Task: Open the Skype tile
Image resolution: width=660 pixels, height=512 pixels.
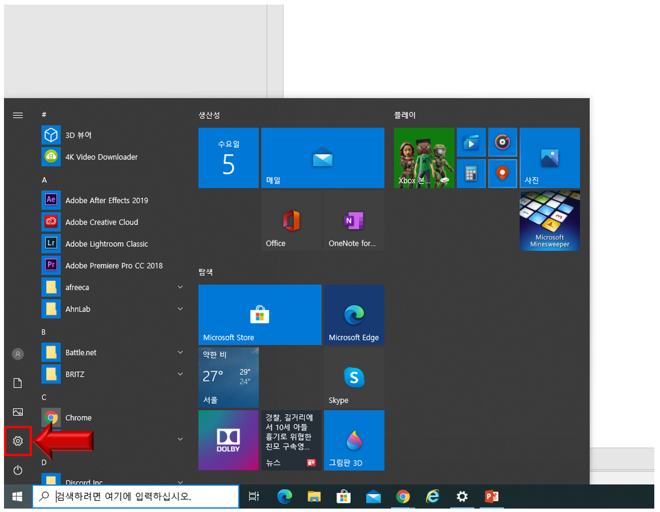Action: 354,377
